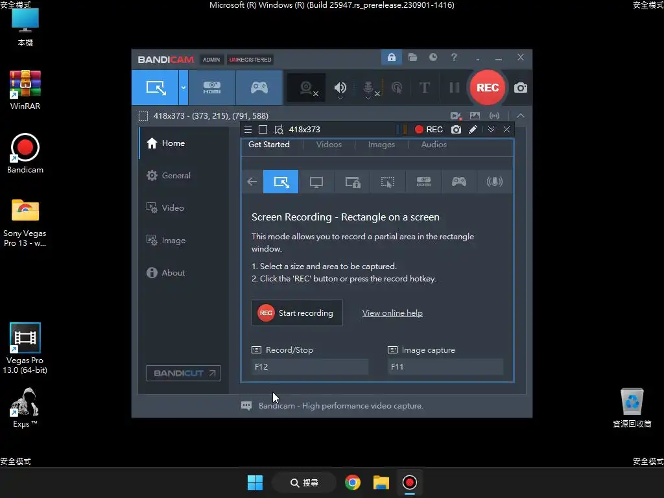The height and width of the screenshot is (498, 664).
Task: Switch to the Get Started tab
Action: pos(269,145)
